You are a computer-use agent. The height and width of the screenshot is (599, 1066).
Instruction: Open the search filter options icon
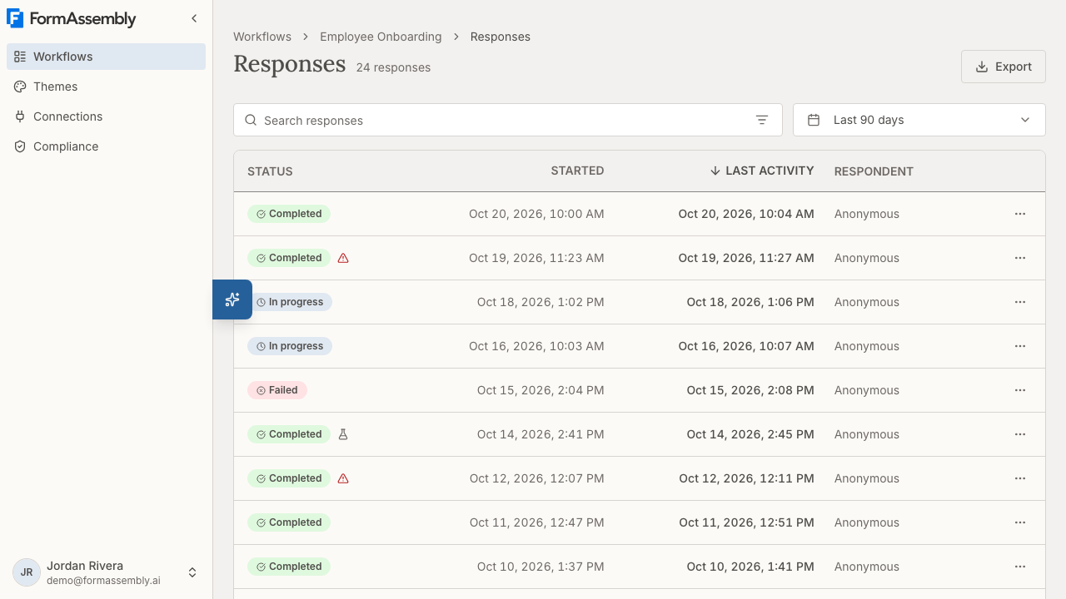762,120
